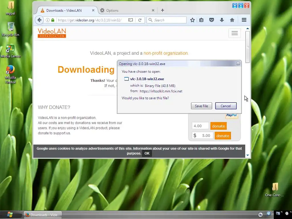
Task: Cancel the vlc download dialog
Action: click(226, 106)
